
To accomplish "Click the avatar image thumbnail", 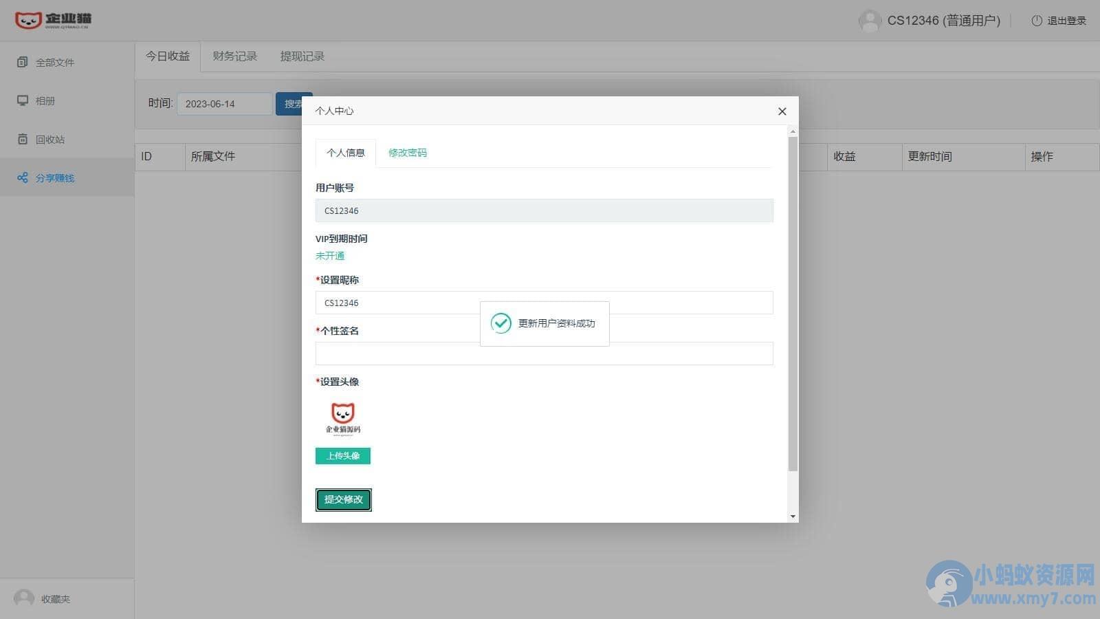I will (x=343, y=419).
